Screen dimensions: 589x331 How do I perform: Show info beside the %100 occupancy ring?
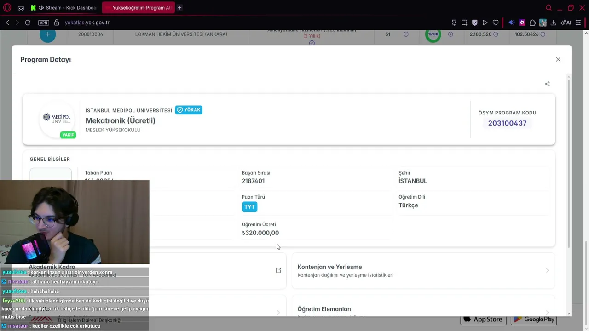point(450,34)
